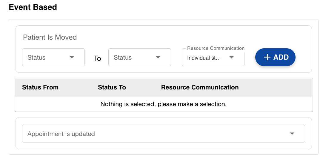Screen dimensions: 323x158
Task: Click the arrow icon of the second Status field
Action: click(158, 57)
